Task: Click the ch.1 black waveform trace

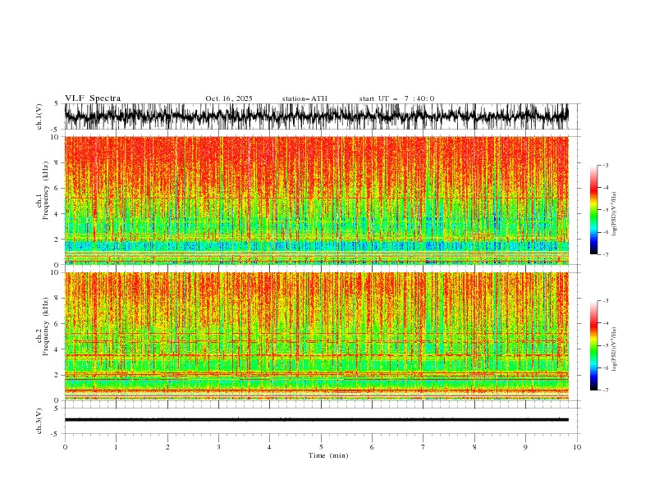Action: [316, 116]
